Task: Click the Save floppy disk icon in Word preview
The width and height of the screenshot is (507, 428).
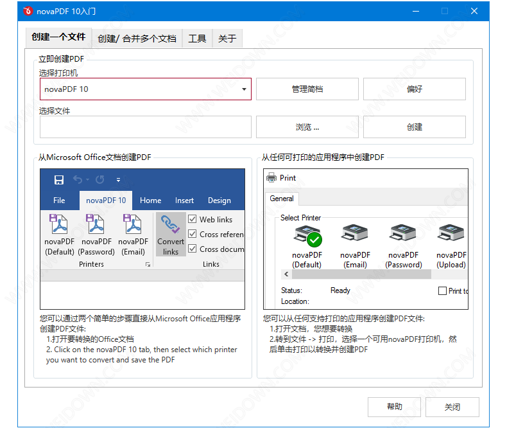Action: click(59, 180)
